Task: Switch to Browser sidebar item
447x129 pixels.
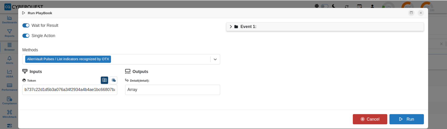Action: point(9,47)
